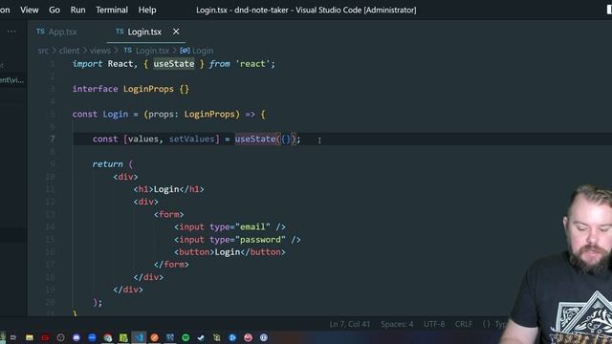Click line number 7 in gutter
Viewport: 612px width, 344px height.
tap(53, 140)
